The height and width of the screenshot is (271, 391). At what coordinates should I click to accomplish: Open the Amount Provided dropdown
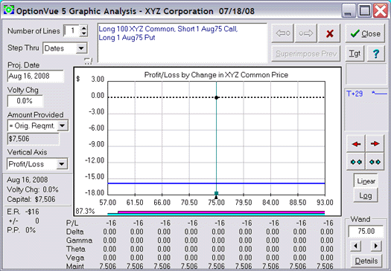62,125
